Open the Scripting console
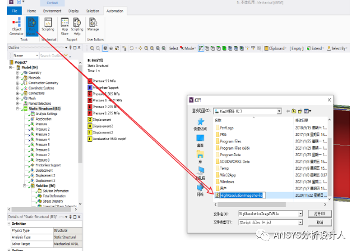The height and width of the screenshot is (251, 357). click(x=48, y=24)
